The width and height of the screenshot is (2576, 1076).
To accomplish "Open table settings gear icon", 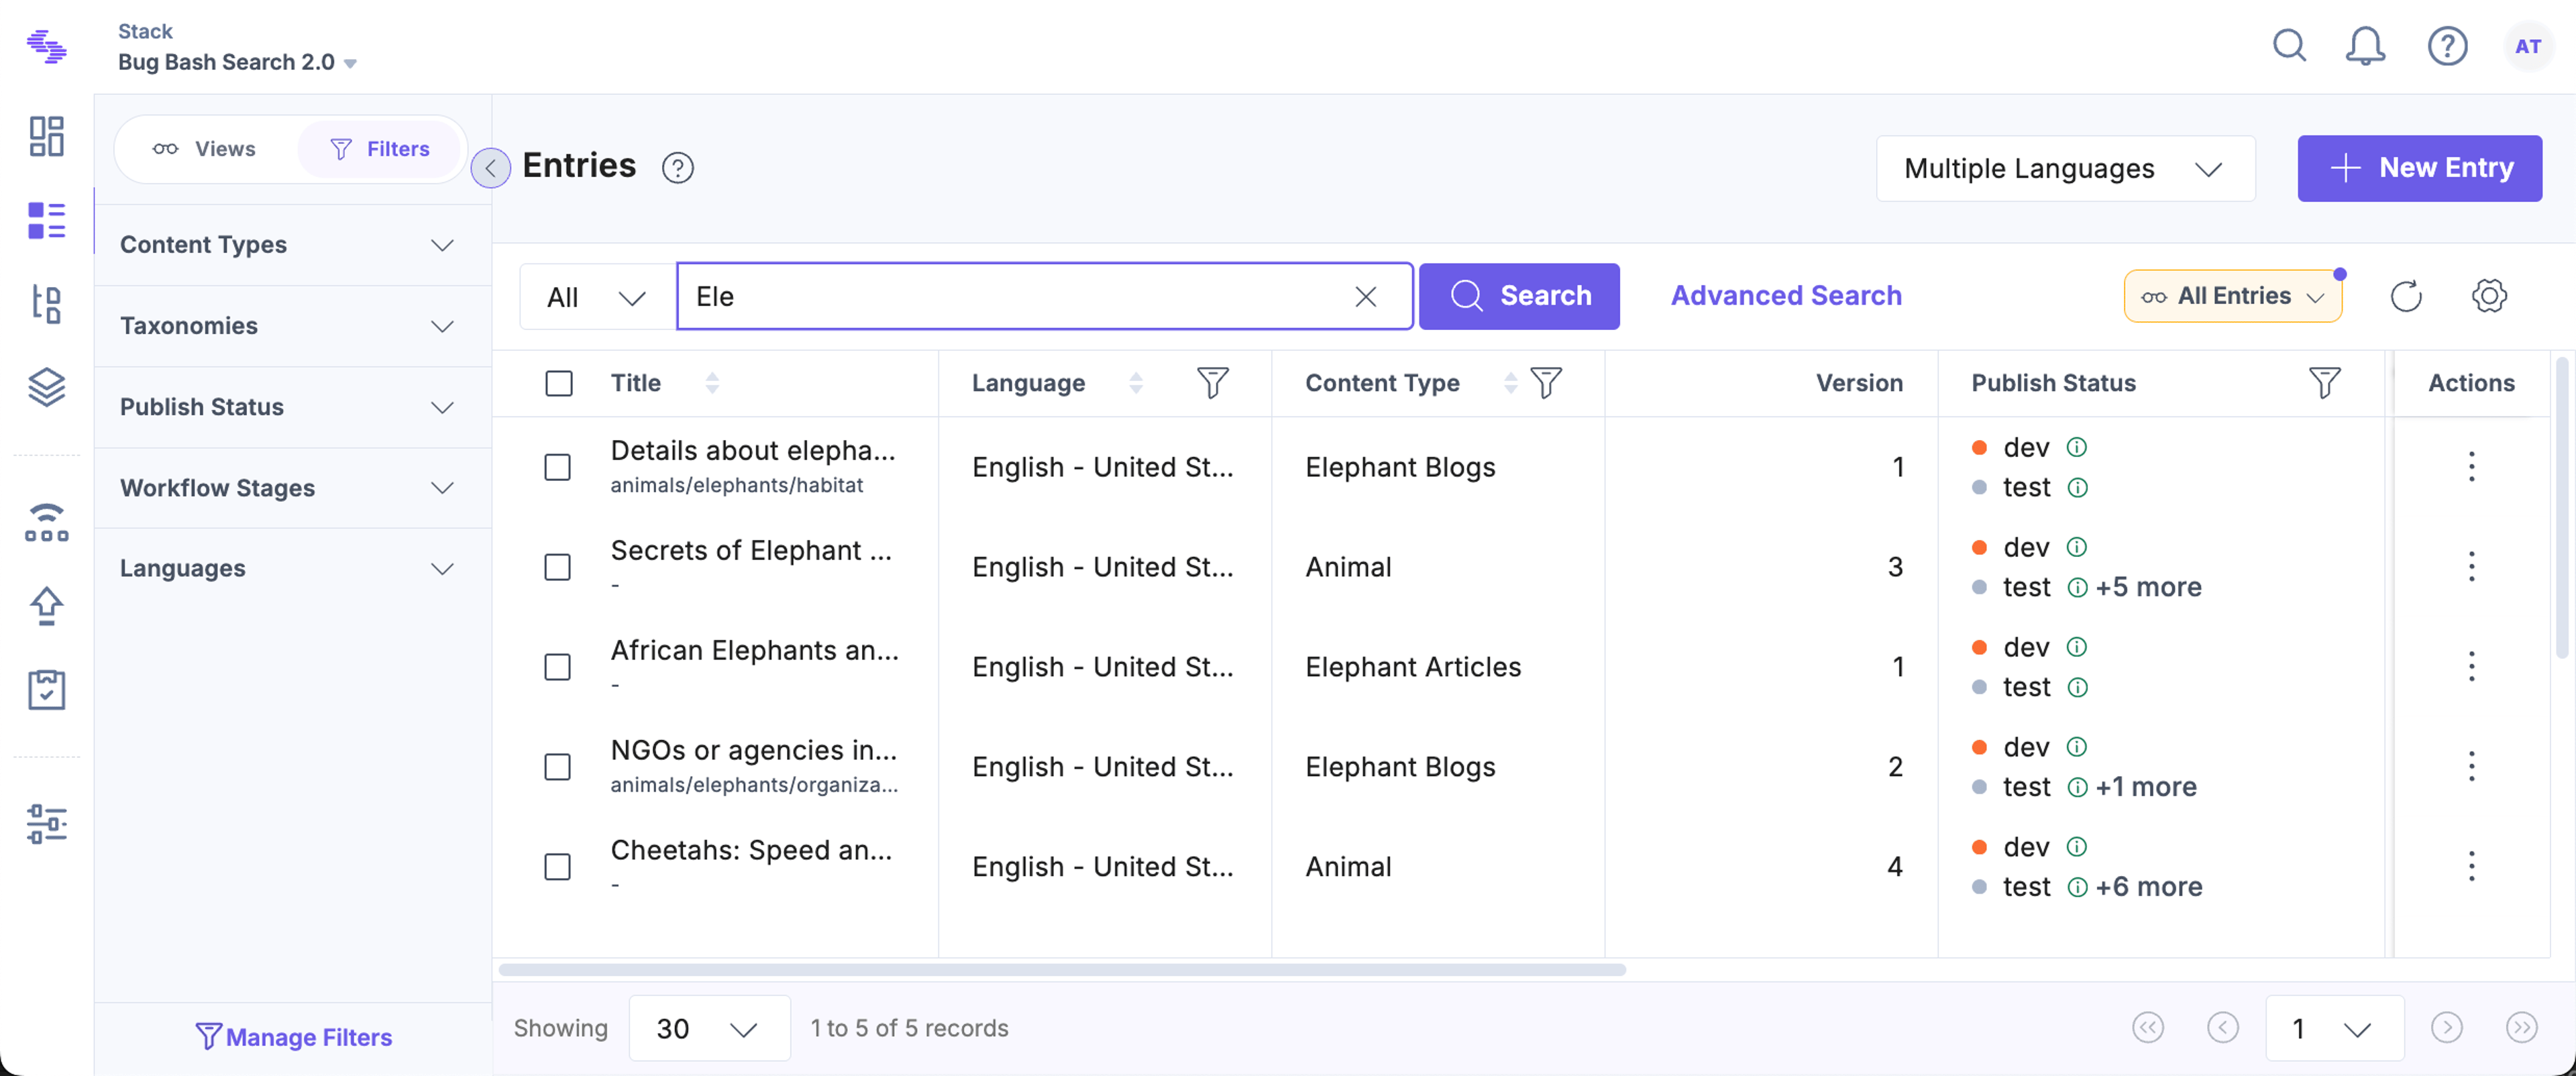I will (2489, 296).
